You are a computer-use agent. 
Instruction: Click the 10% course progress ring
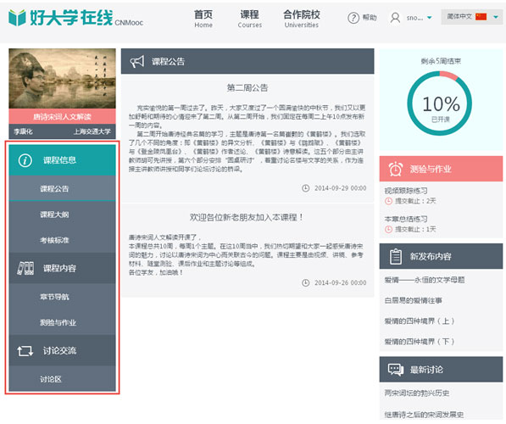coord(440,103)
